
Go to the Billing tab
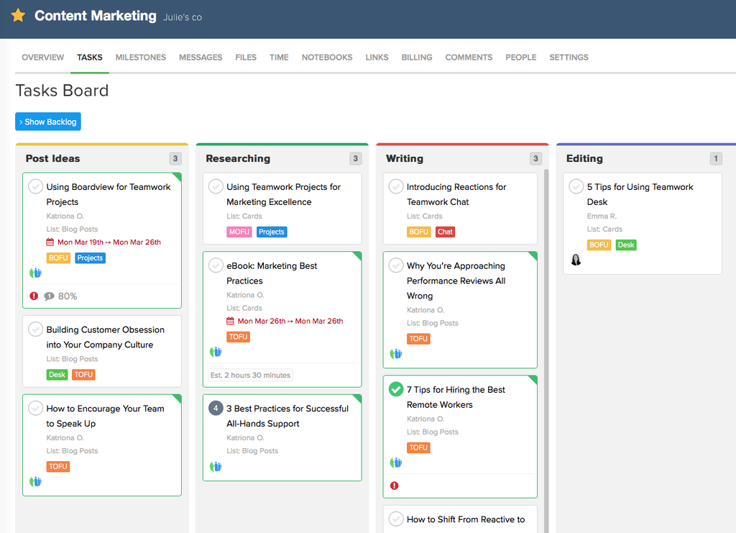pyautogui.click(x=417, y=58)
